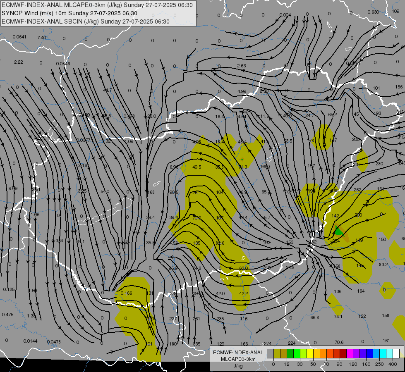Click the legend scale value 12
Screen dimensions: 405x372
pyautogui.click(x=286, y=364)
